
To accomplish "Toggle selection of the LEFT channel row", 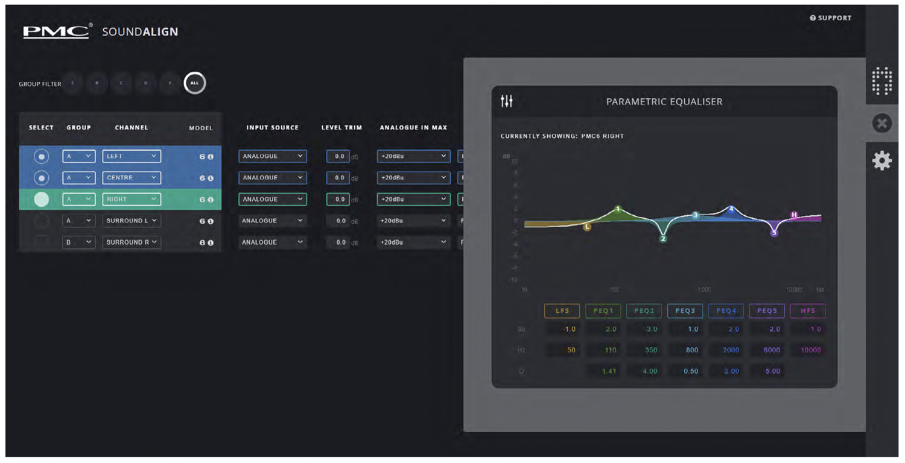I will [41, 157].
